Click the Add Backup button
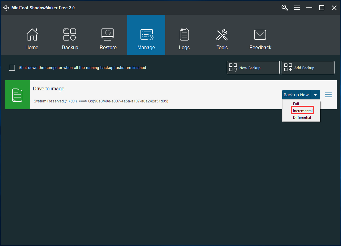This screenshot has width=341, height=246. coord(308,68)
